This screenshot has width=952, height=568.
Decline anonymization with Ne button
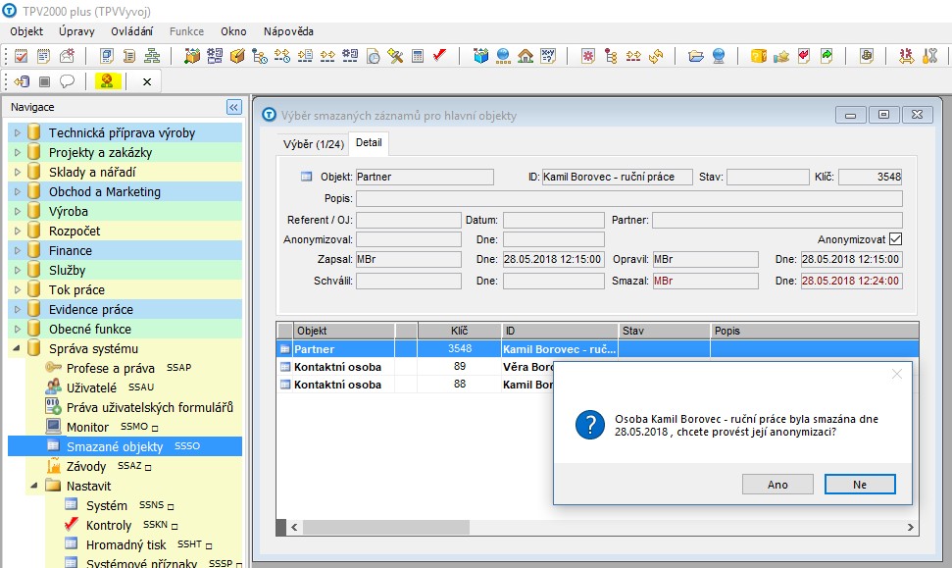860,485
